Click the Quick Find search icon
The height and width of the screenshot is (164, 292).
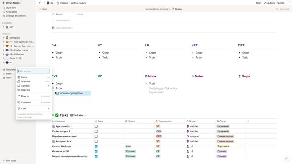click(4, 8)
